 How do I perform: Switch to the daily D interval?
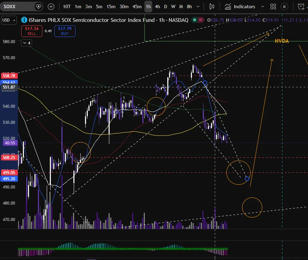(166, 7)
